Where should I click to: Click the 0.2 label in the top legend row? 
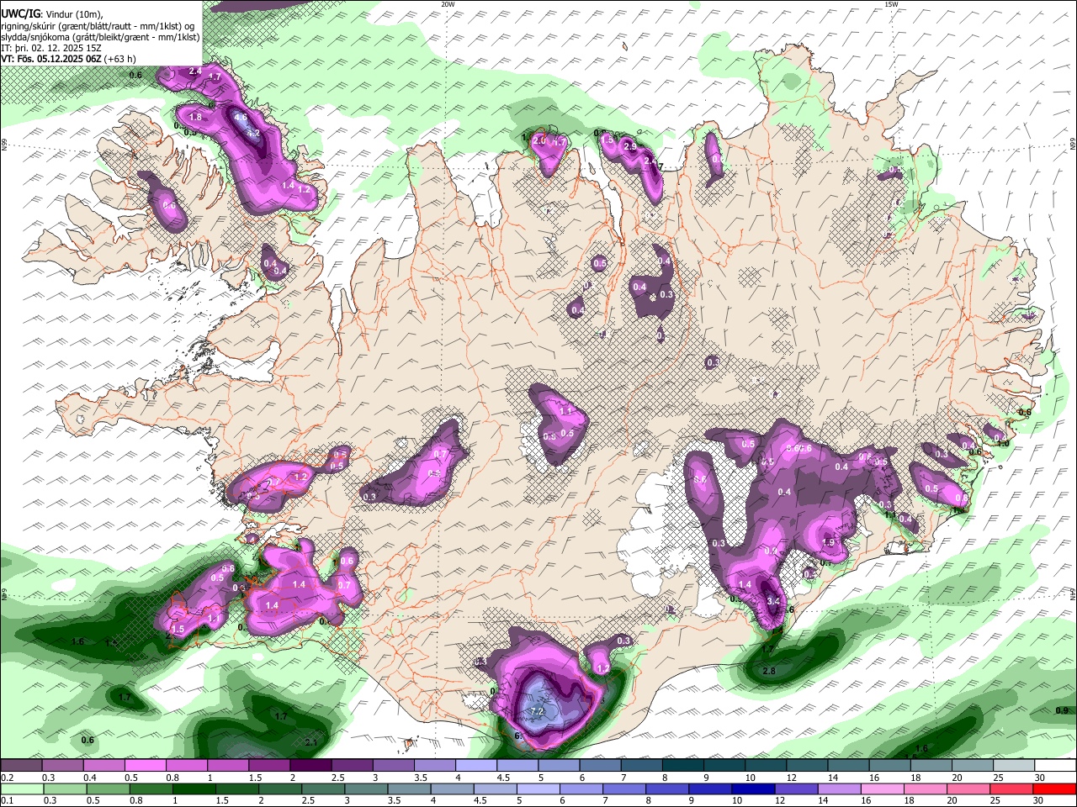pyautogui.click(x=7, y=778)
